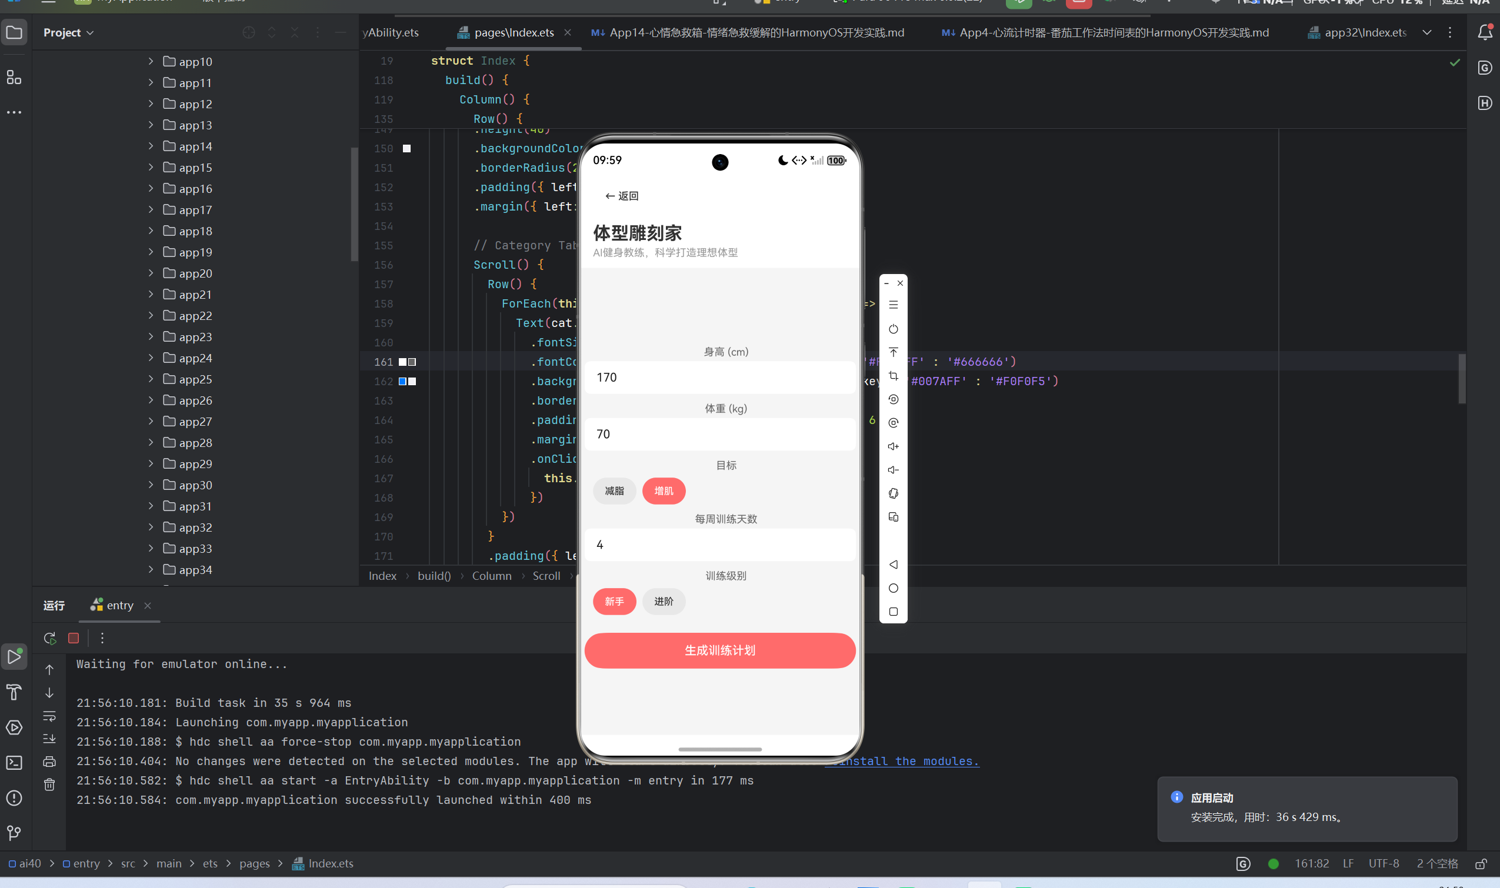Tap the 生成训练计划 button

coord(719,650)
